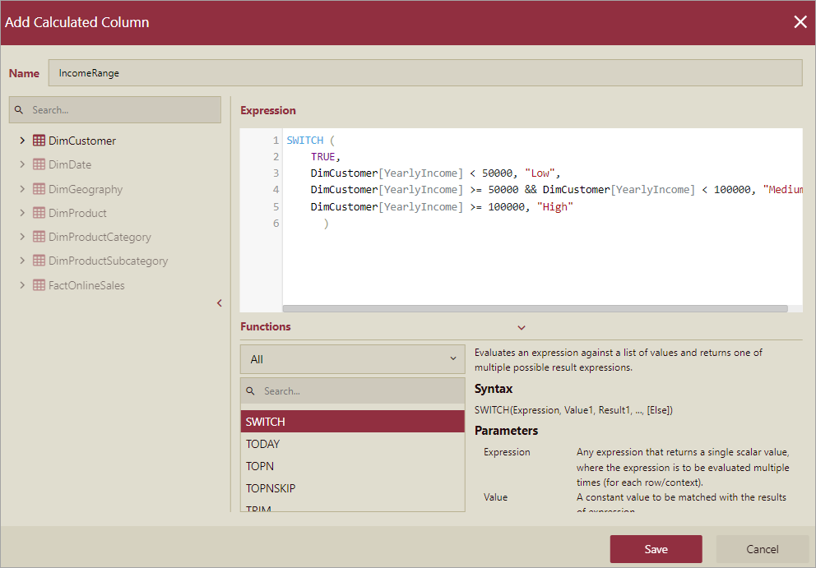This screenshot has height=568, width=816.
Task: Click the DimCustomer table icon
Action: point(39,141)
